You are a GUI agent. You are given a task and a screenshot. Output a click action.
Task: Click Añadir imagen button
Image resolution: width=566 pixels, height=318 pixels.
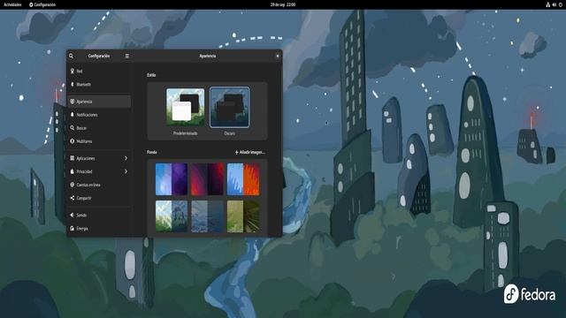[249, 152]
